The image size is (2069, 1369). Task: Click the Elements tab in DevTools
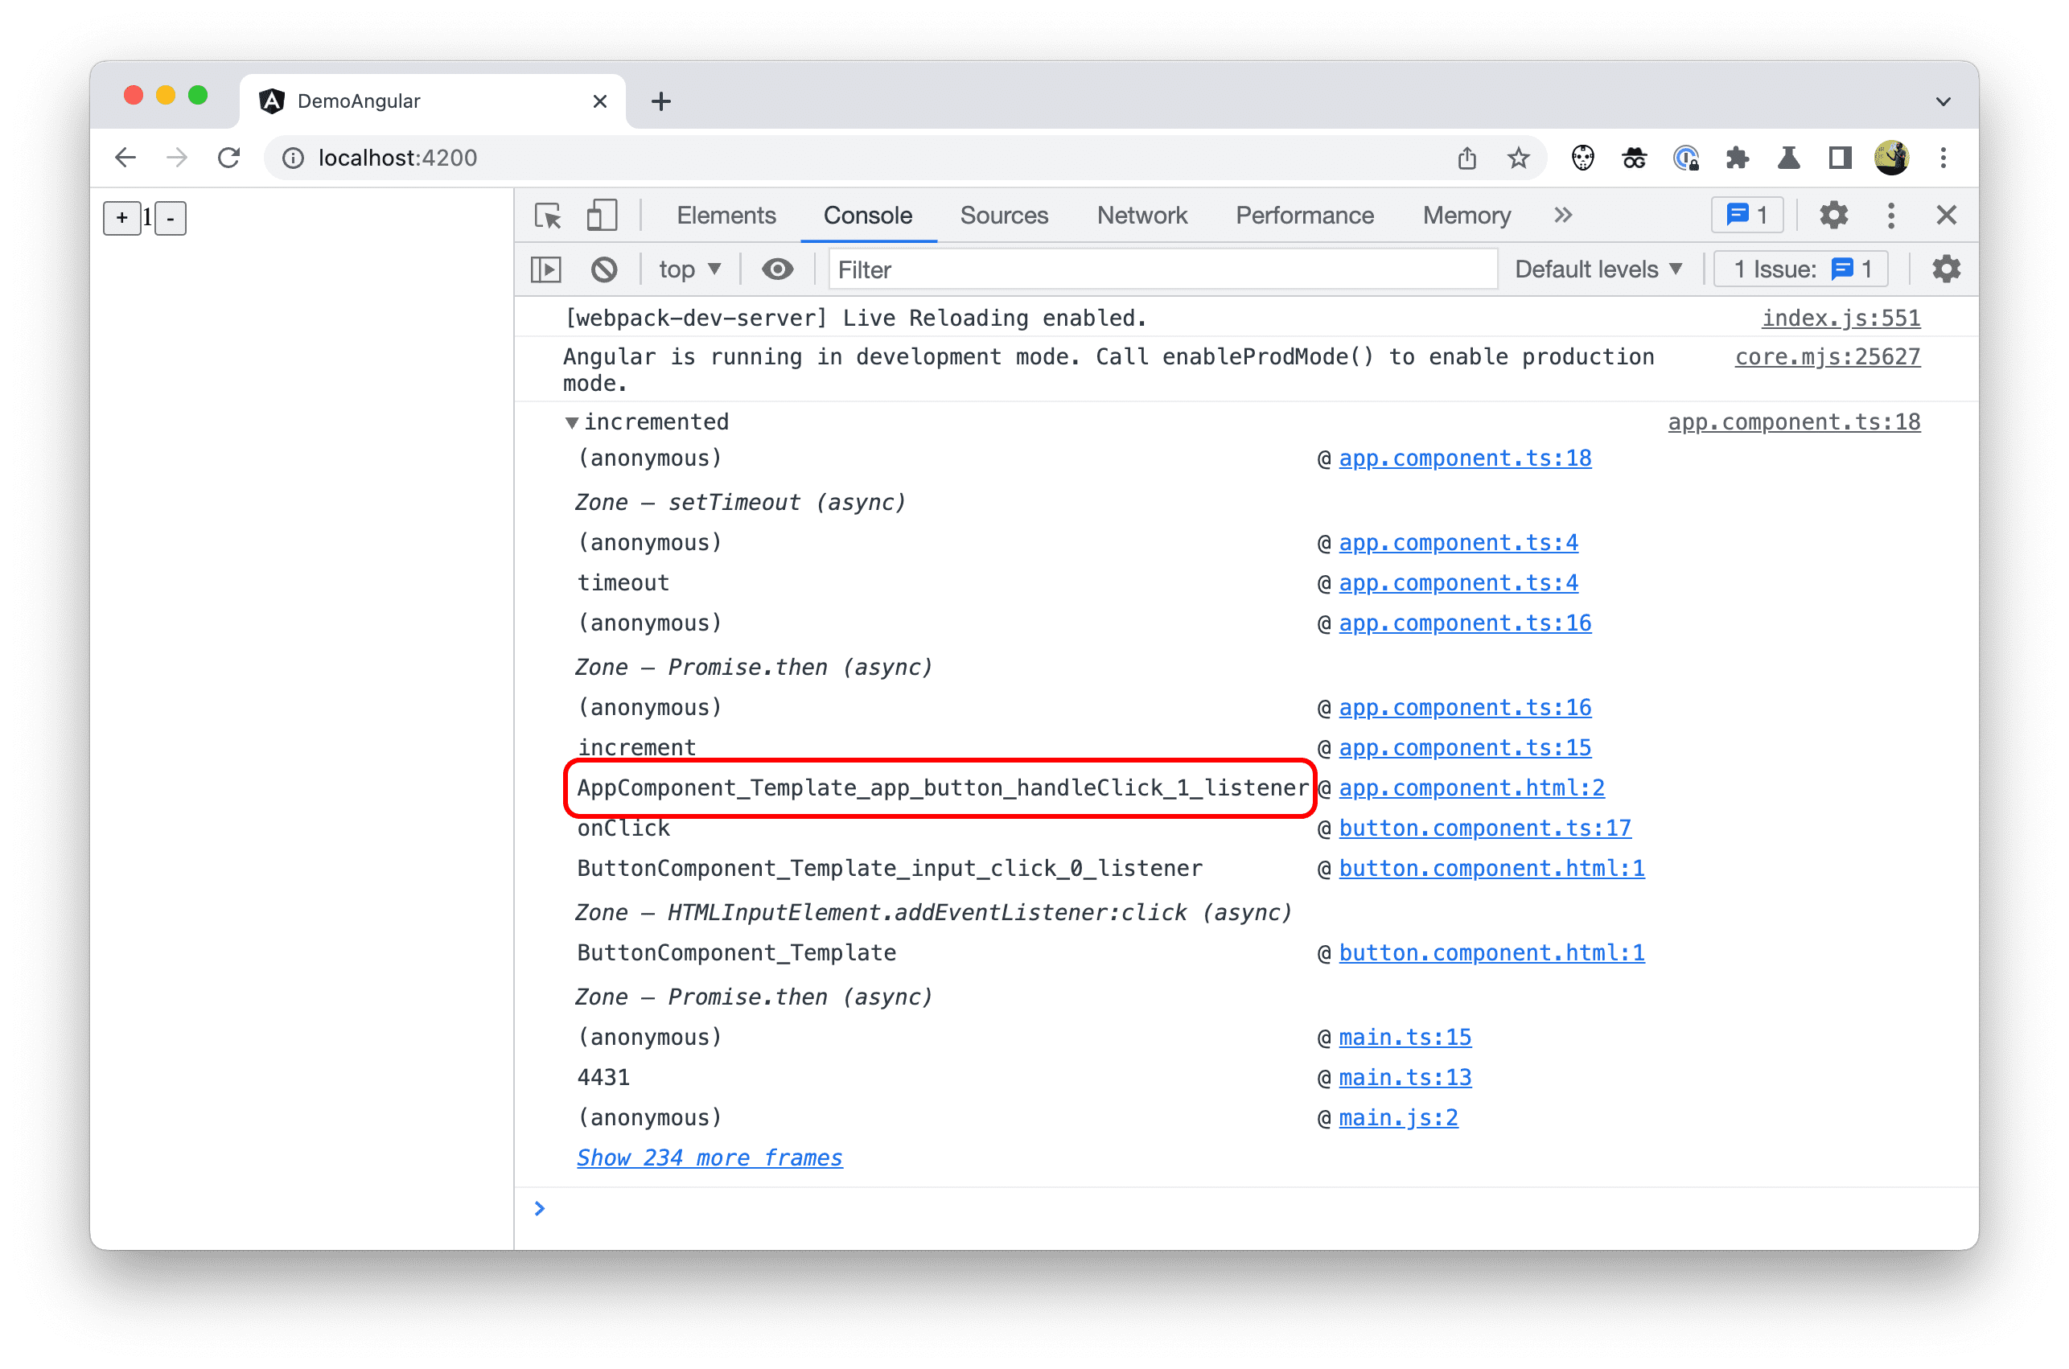point(729,214)
